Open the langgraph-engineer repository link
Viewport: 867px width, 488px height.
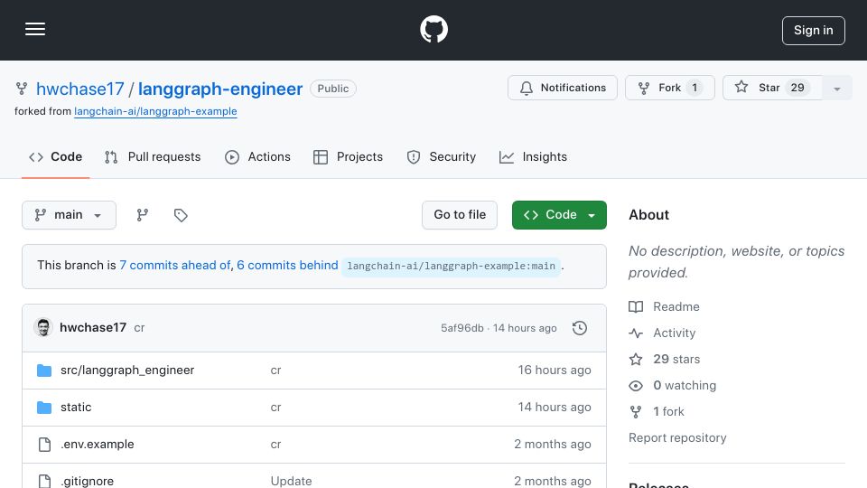(220, 89)
